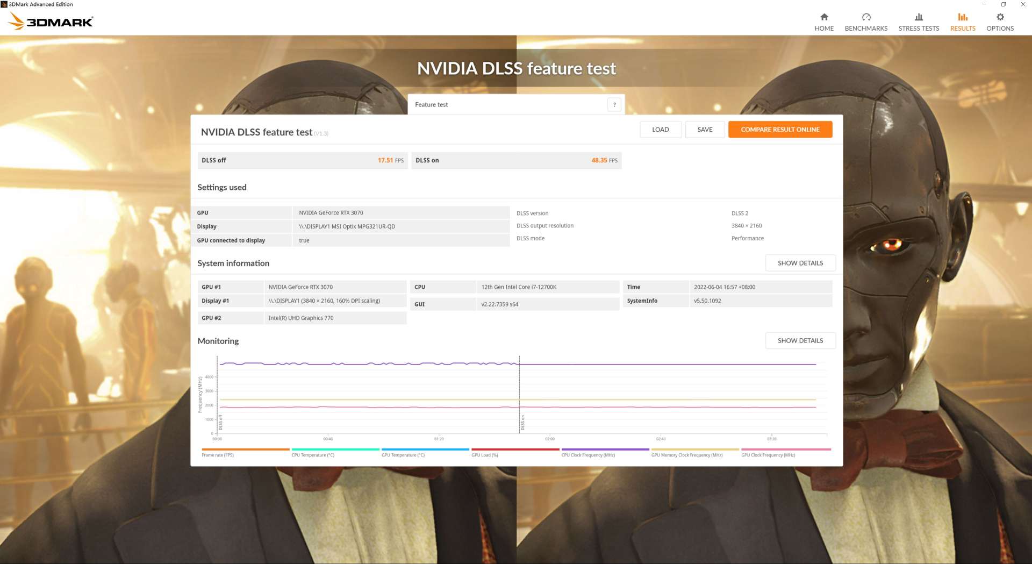Click the 3DMark logo
The width and height of the screenshot is (1032, 564).
pyautogui.click(x=51, y=21)
